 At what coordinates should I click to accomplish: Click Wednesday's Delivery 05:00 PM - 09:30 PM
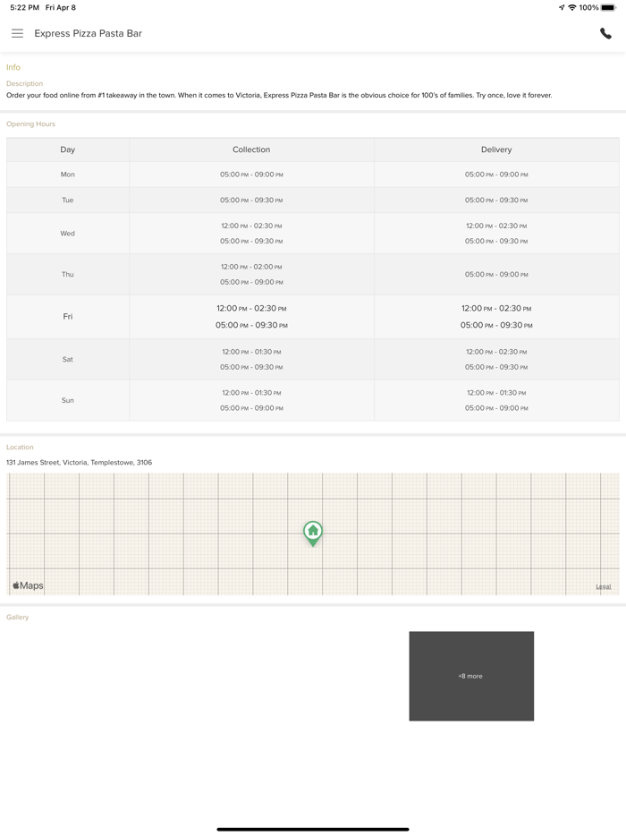coord(496,241)
